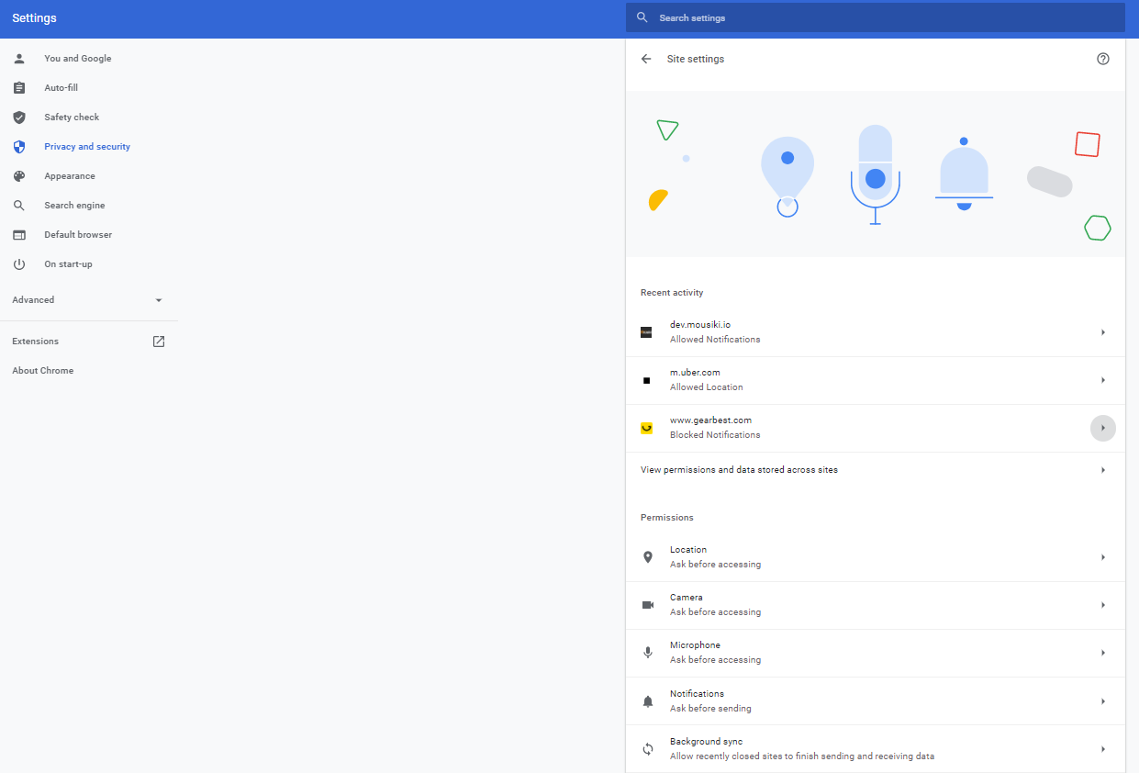Open the help question mark icon
Screen dimensions: 1139x773
pyautogui.click(x=1103, y=59)
